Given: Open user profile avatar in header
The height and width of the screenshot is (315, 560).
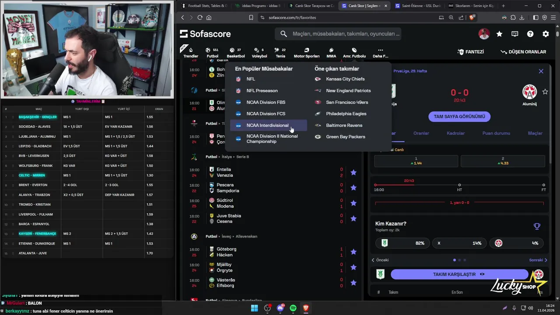Looking at the screenshot, I should 484,34.
